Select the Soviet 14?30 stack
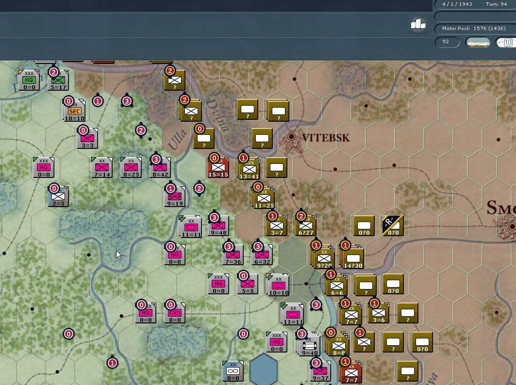The height and width of the screenshot is (385, 516). 352,257
